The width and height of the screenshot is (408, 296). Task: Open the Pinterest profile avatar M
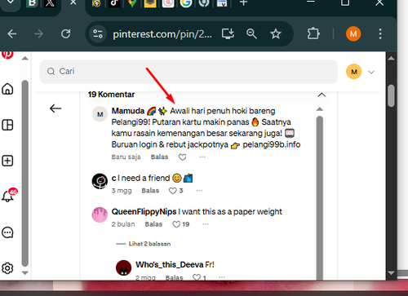353,72
